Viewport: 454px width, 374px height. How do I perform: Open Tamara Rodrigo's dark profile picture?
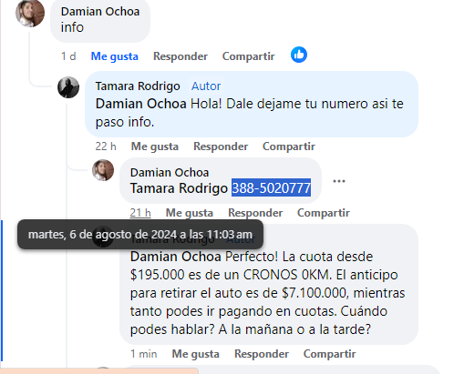pos(68,87)
